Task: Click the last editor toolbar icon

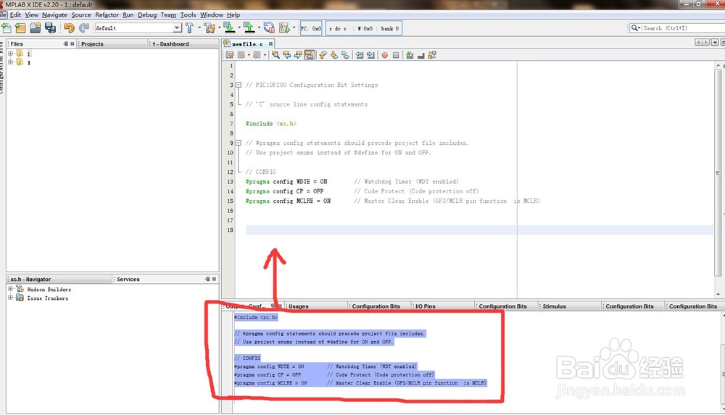Action: pos(432,55)
